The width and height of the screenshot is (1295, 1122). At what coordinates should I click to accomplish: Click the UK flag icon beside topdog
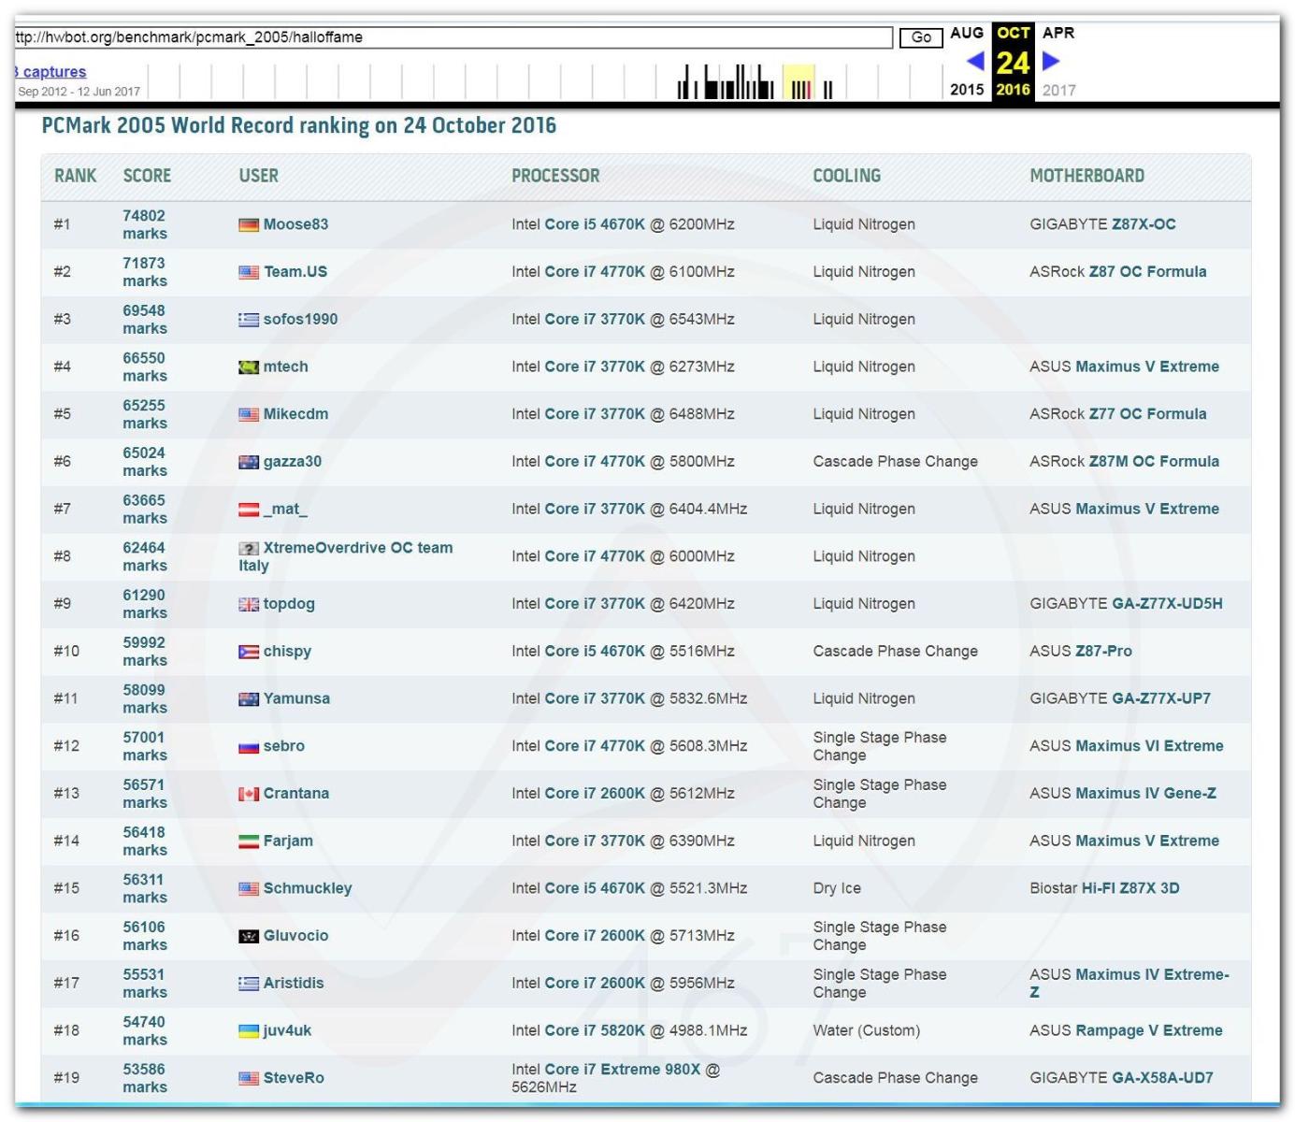click(248, 604)
